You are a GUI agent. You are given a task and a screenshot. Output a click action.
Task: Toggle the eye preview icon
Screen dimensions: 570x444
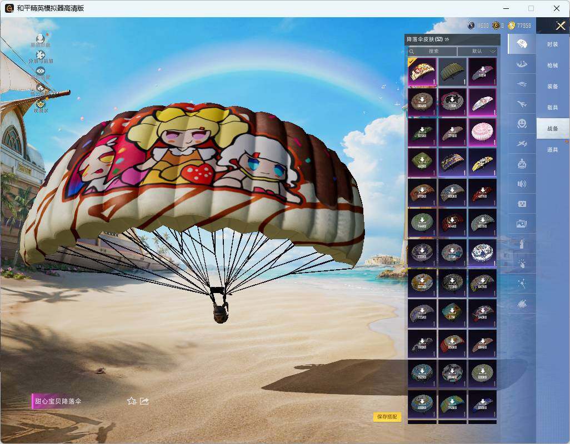[x=41, y=71]
